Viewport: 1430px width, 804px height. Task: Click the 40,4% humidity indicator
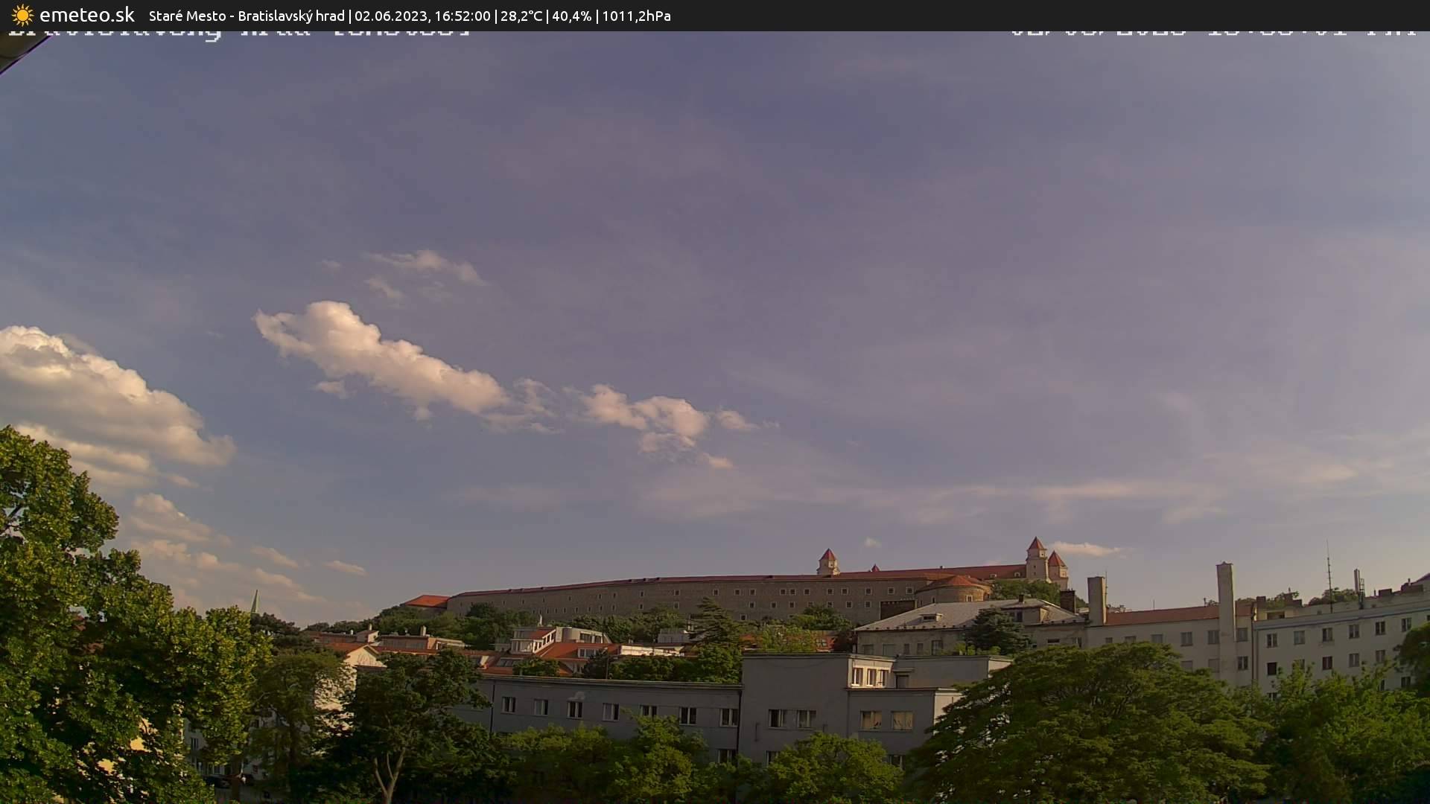click(x=571, y=15)
